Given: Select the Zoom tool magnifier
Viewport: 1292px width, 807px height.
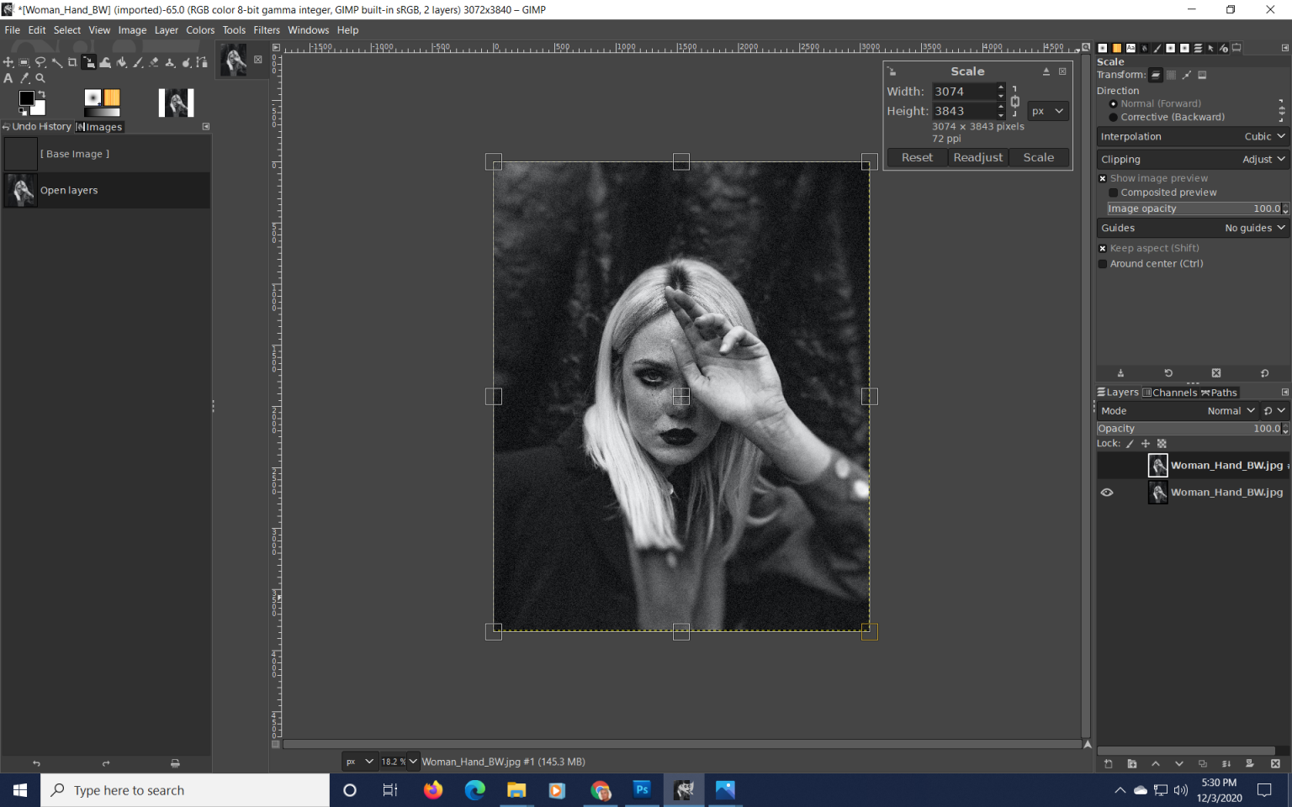Looking at the screenshot, I should coord(40,78).
